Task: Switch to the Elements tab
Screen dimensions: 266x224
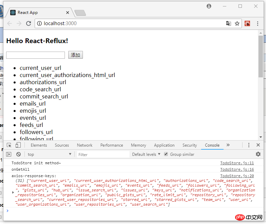Action: 39,145
